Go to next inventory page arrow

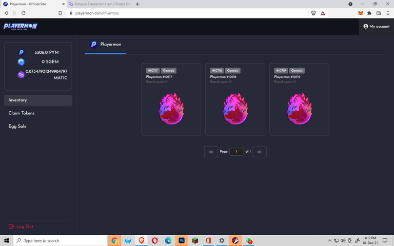[260, 152]
